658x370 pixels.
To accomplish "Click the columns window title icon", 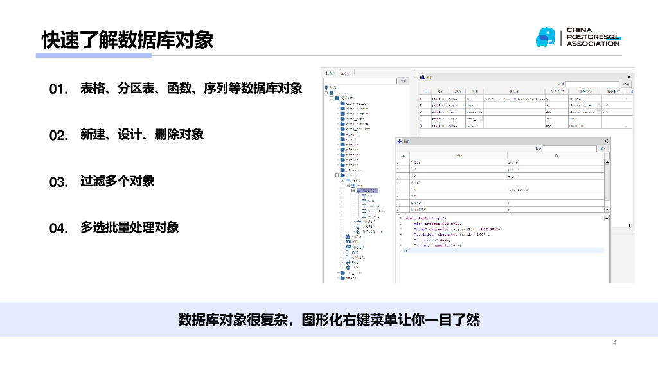I will tap(422, 77).
